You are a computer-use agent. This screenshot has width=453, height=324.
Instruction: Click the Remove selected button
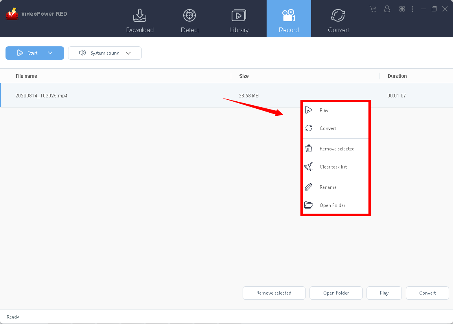pos(274,293)
